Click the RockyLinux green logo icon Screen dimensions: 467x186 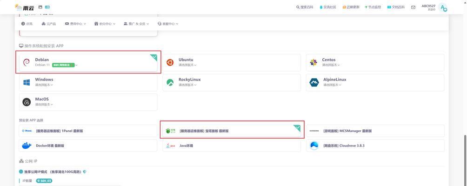pyautogui.click(x=170, y=82)
